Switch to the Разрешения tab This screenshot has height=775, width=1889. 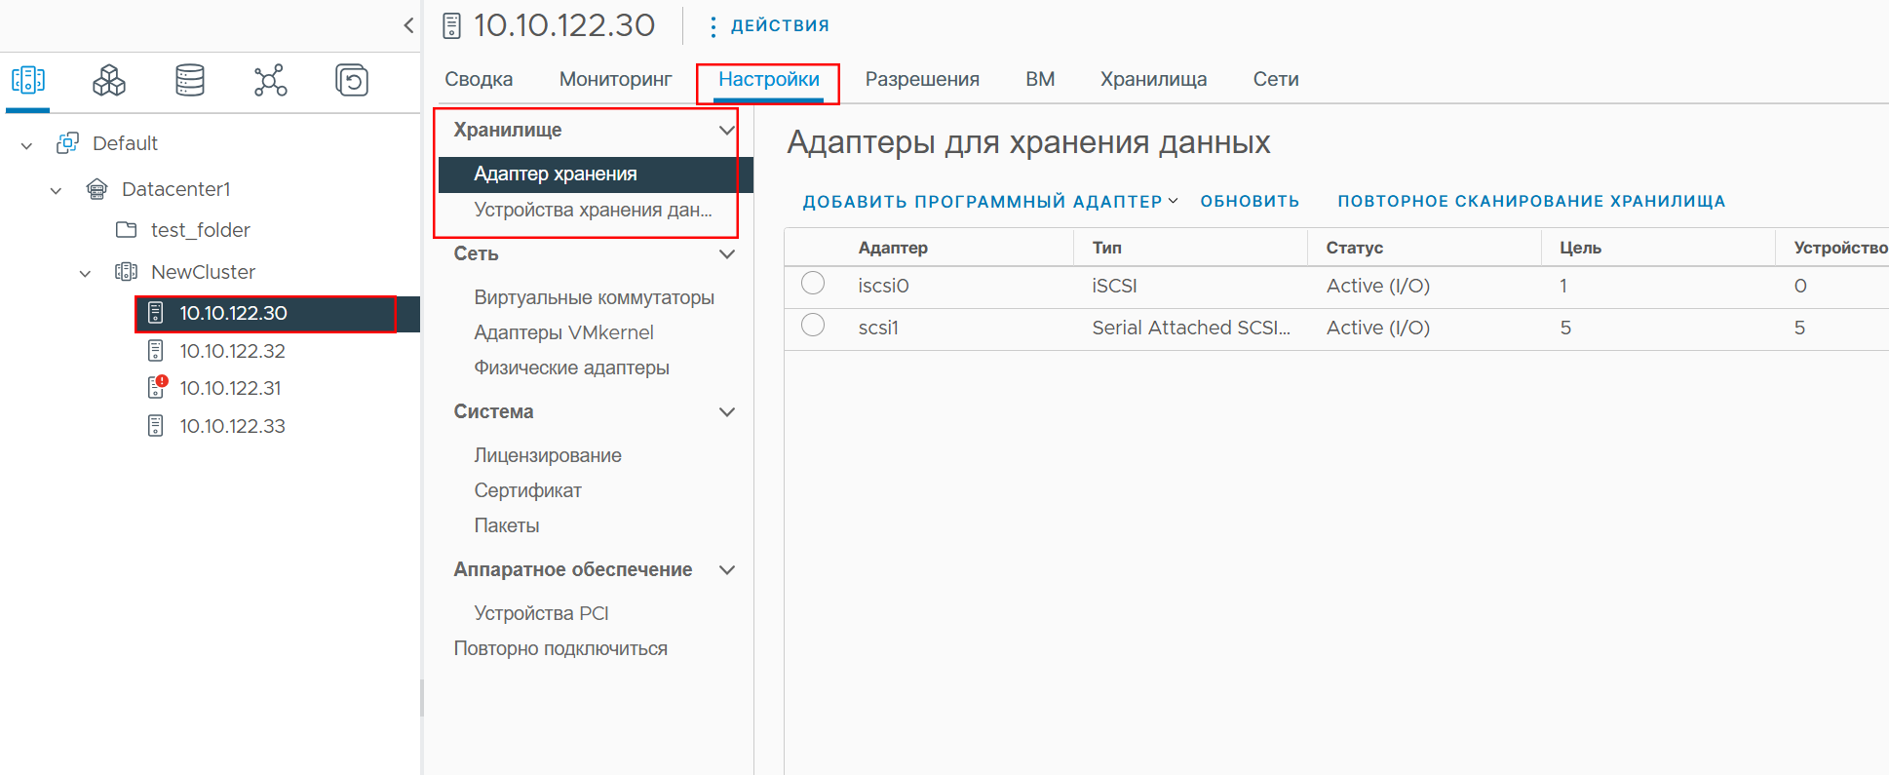(922, 79)
